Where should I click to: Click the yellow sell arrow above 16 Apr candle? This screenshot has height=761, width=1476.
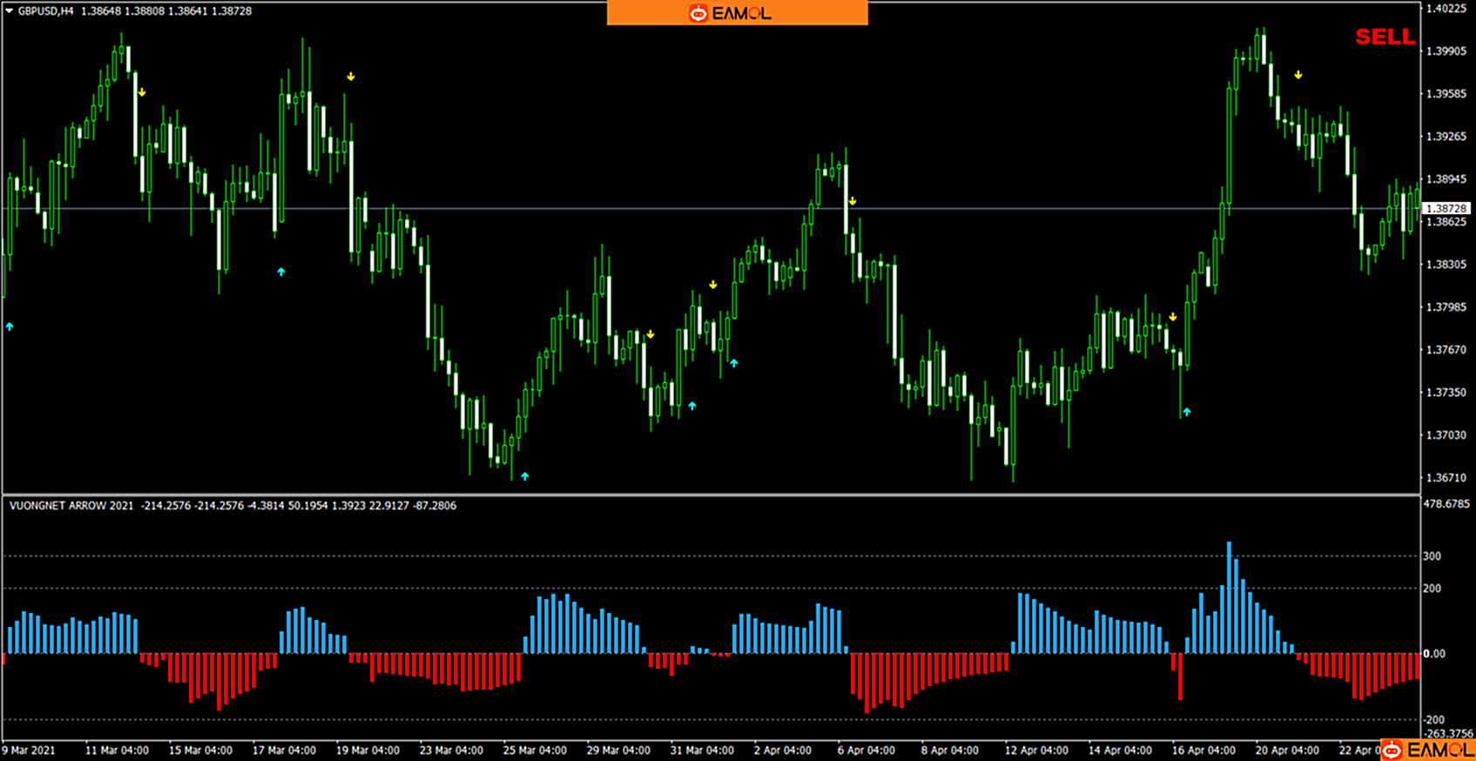1173,317
